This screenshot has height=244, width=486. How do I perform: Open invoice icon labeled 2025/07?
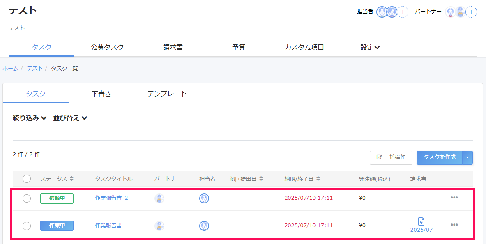(x=421, y=225)
